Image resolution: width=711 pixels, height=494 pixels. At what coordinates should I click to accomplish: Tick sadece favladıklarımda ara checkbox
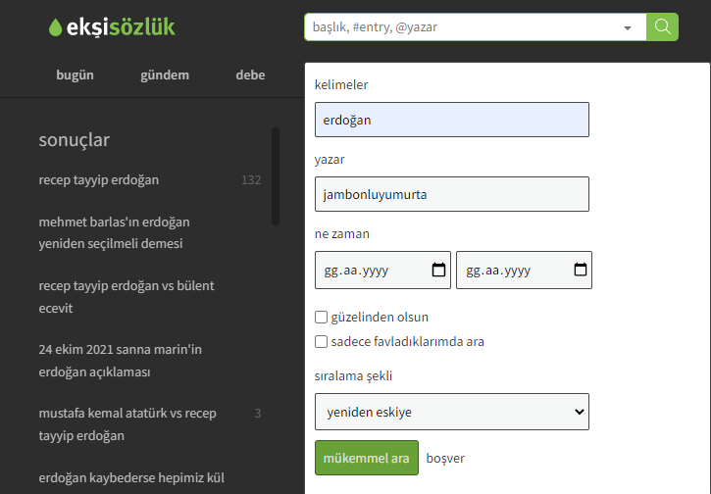pyautogui.click(x=321, y=341)
